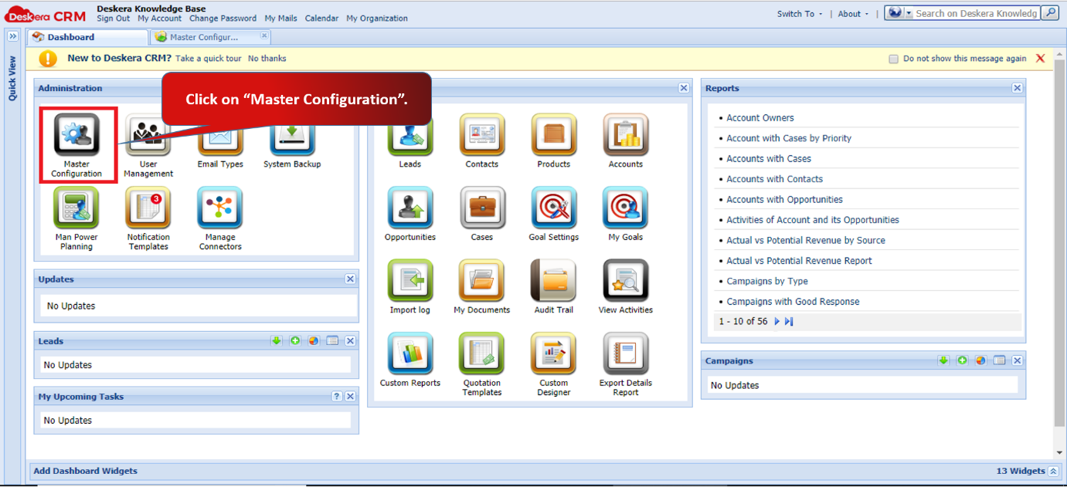Open the Import log
Viewport: 1067px width, 487px height.
click(410, 282)
